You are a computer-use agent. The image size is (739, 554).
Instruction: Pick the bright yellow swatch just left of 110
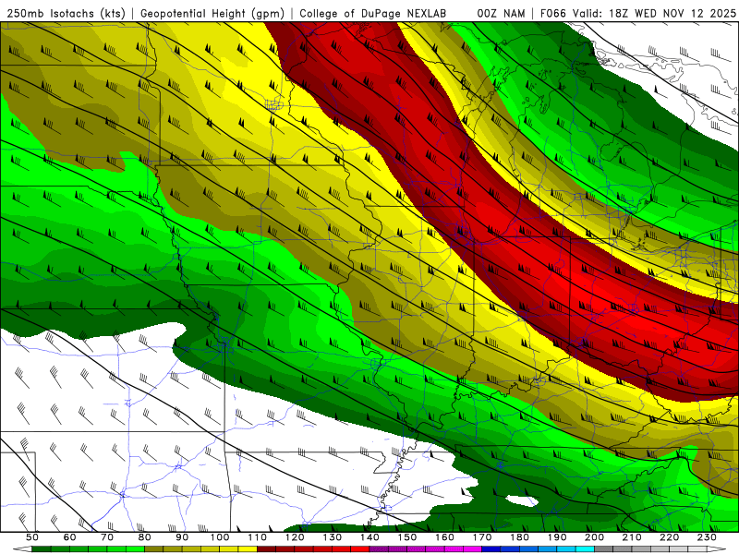[248, 549]
